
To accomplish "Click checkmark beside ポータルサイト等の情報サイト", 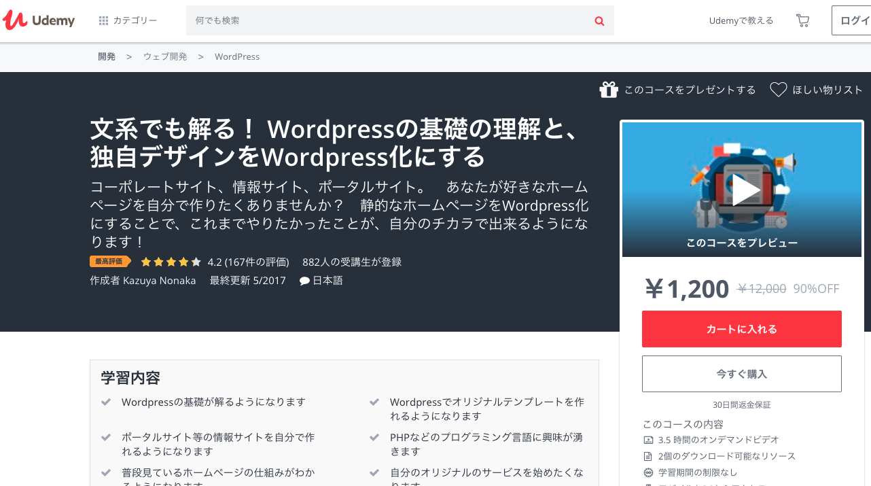I will [106, 438].
